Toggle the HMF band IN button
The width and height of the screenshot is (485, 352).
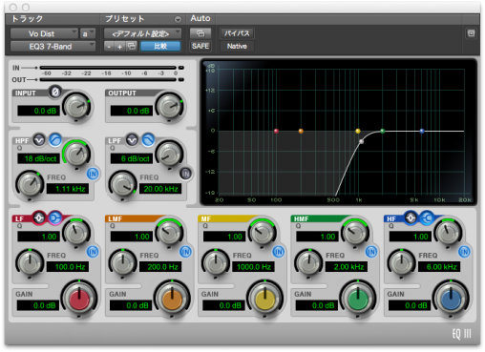click(371, 252)
